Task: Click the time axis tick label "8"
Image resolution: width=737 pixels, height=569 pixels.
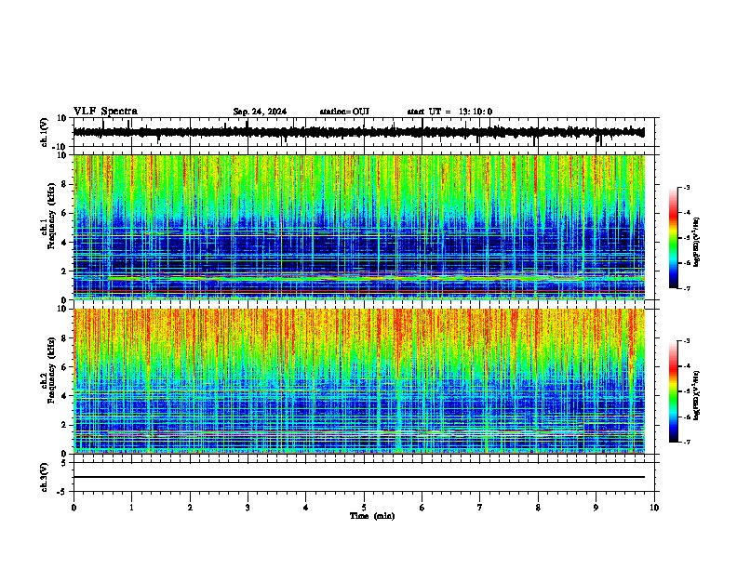Action: [x=538, y=508]
